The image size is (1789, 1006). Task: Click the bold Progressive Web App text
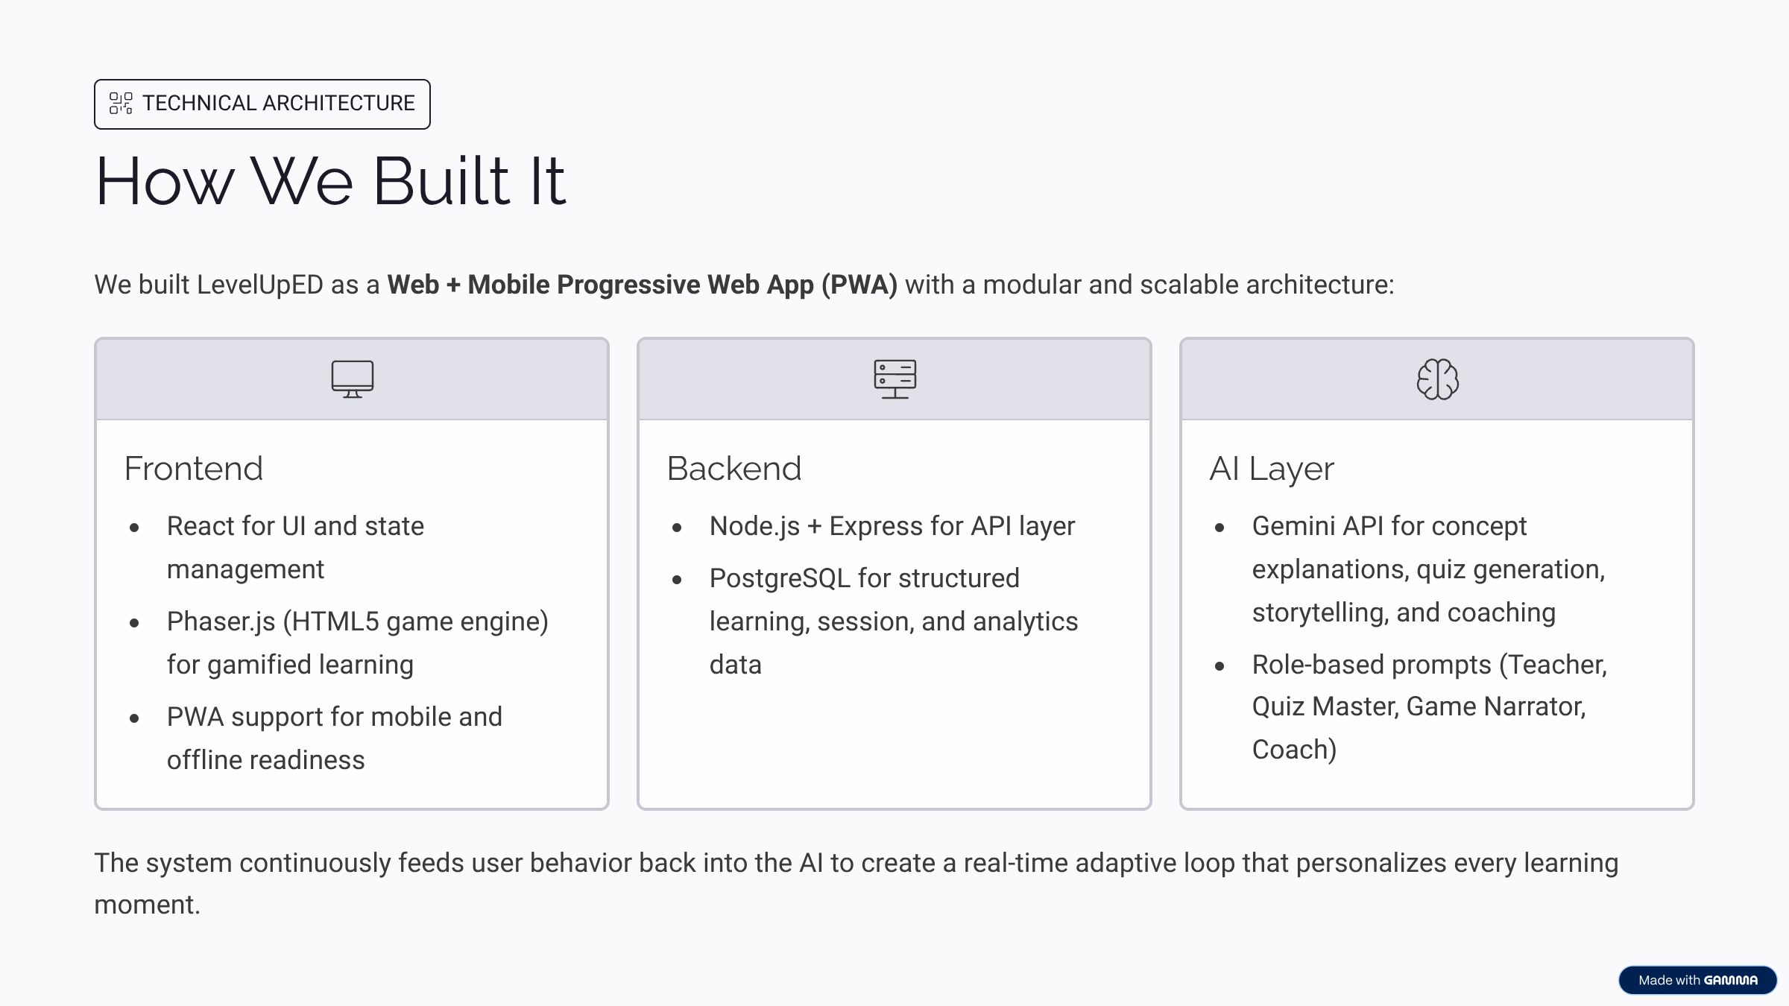pos(643,285)
